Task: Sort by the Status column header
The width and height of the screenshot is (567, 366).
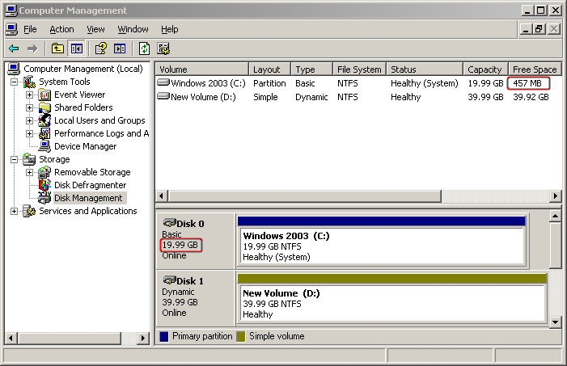Action: pos(425,69)
